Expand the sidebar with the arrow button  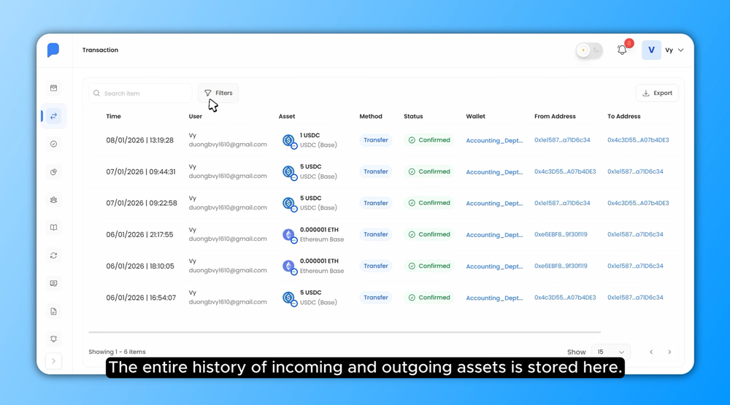coord(53,360)
